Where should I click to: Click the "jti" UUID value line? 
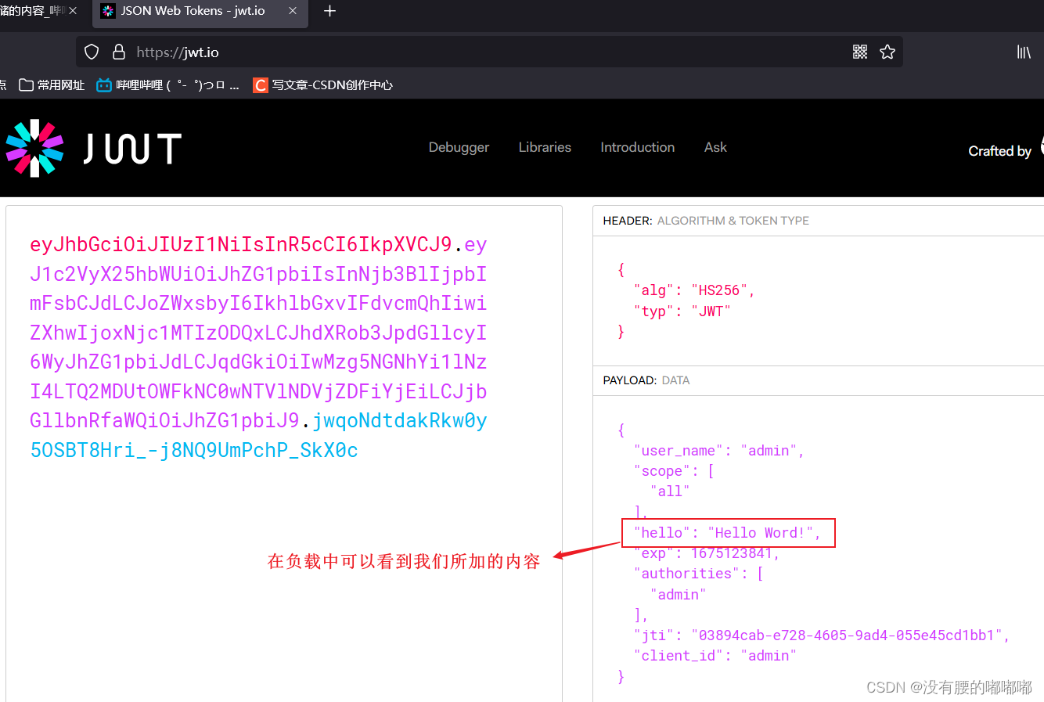point(822,635)
